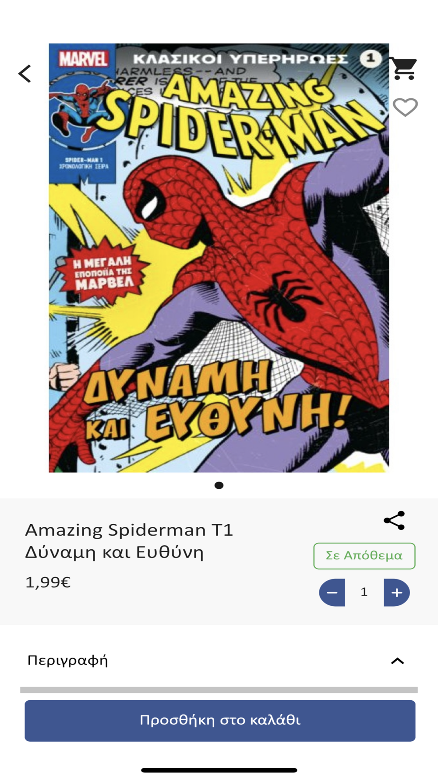438x780 pixels.
Task: Decrease quantity with the minus button
Action: click(332, 593)
